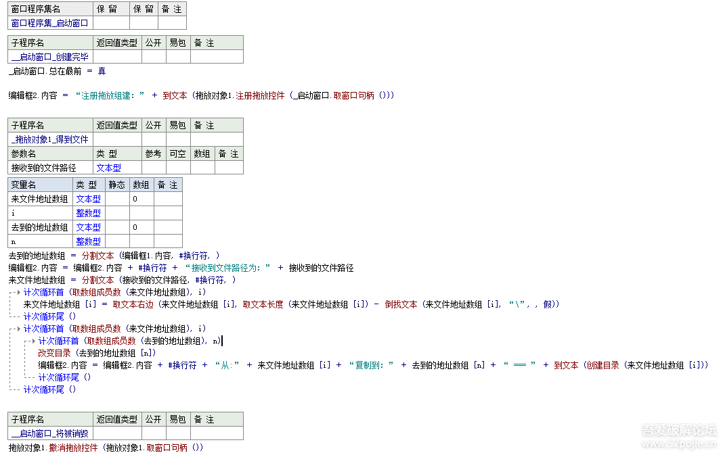
Task: Click the 文本型 type link for 接收到的文件路径
Action: pyautogui.click(x=108, y=168)
